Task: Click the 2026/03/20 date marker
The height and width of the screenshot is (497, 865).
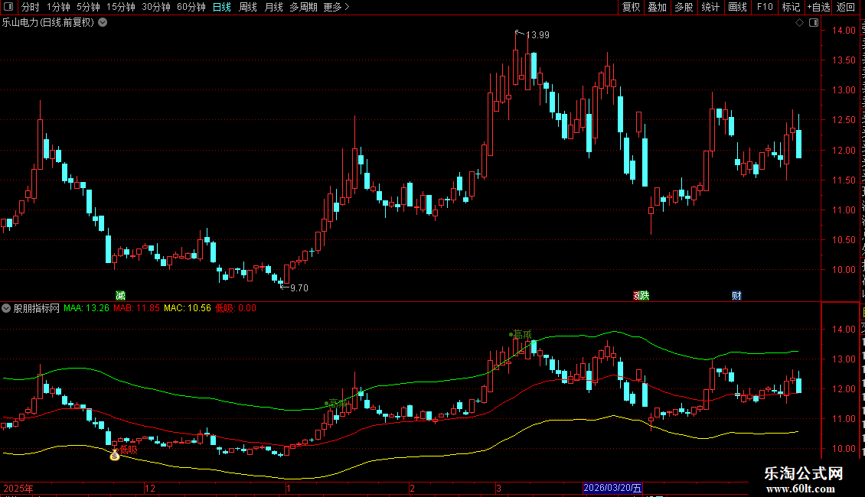Action: [x=612, y=488]
